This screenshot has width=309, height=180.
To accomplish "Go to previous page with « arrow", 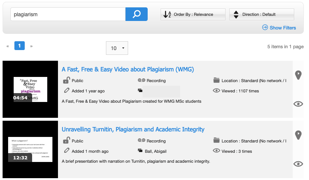I will point(7,46).
